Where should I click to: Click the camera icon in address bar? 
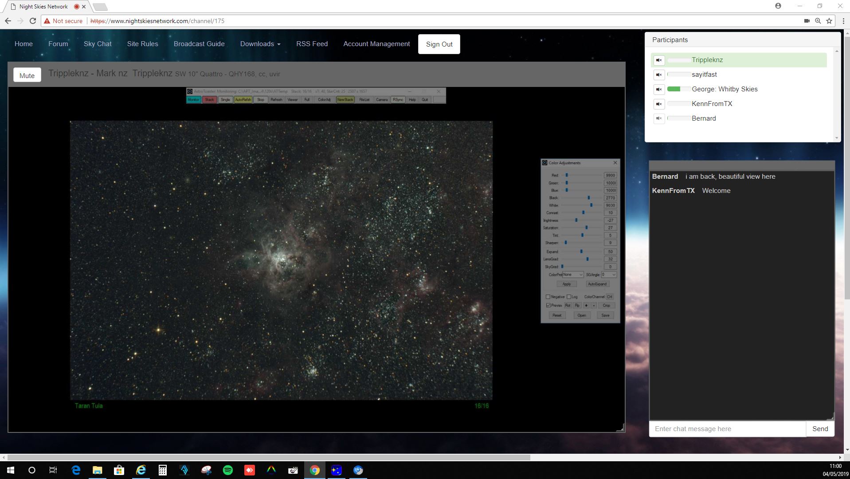click(807, 21)
